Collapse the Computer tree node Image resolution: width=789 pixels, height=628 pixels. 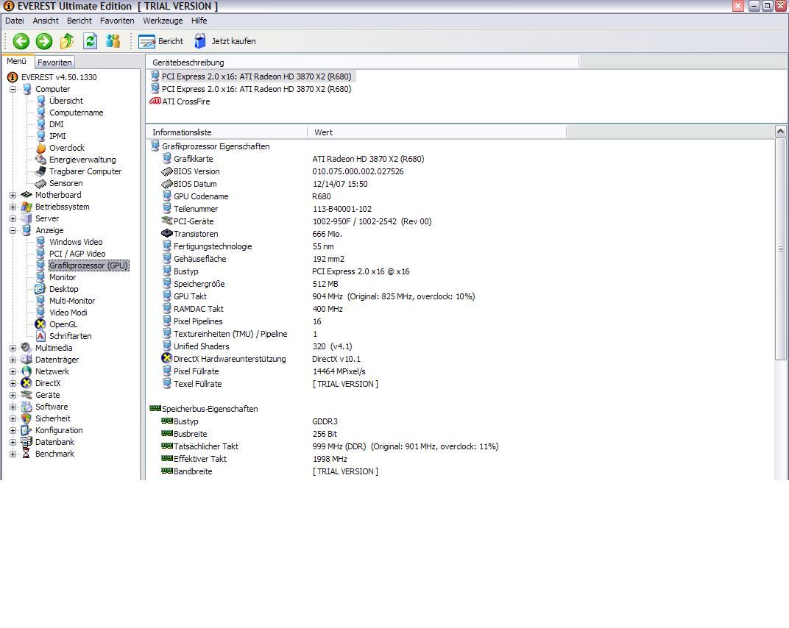click(x=13, y=89)
